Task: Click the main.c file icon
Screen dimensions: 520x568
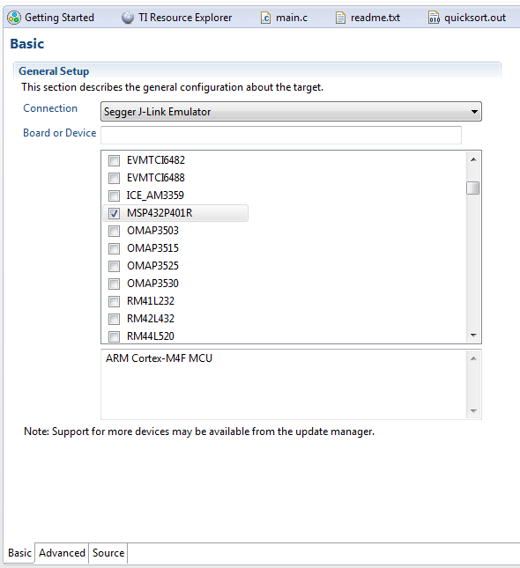Action: (x=265, y=18)
